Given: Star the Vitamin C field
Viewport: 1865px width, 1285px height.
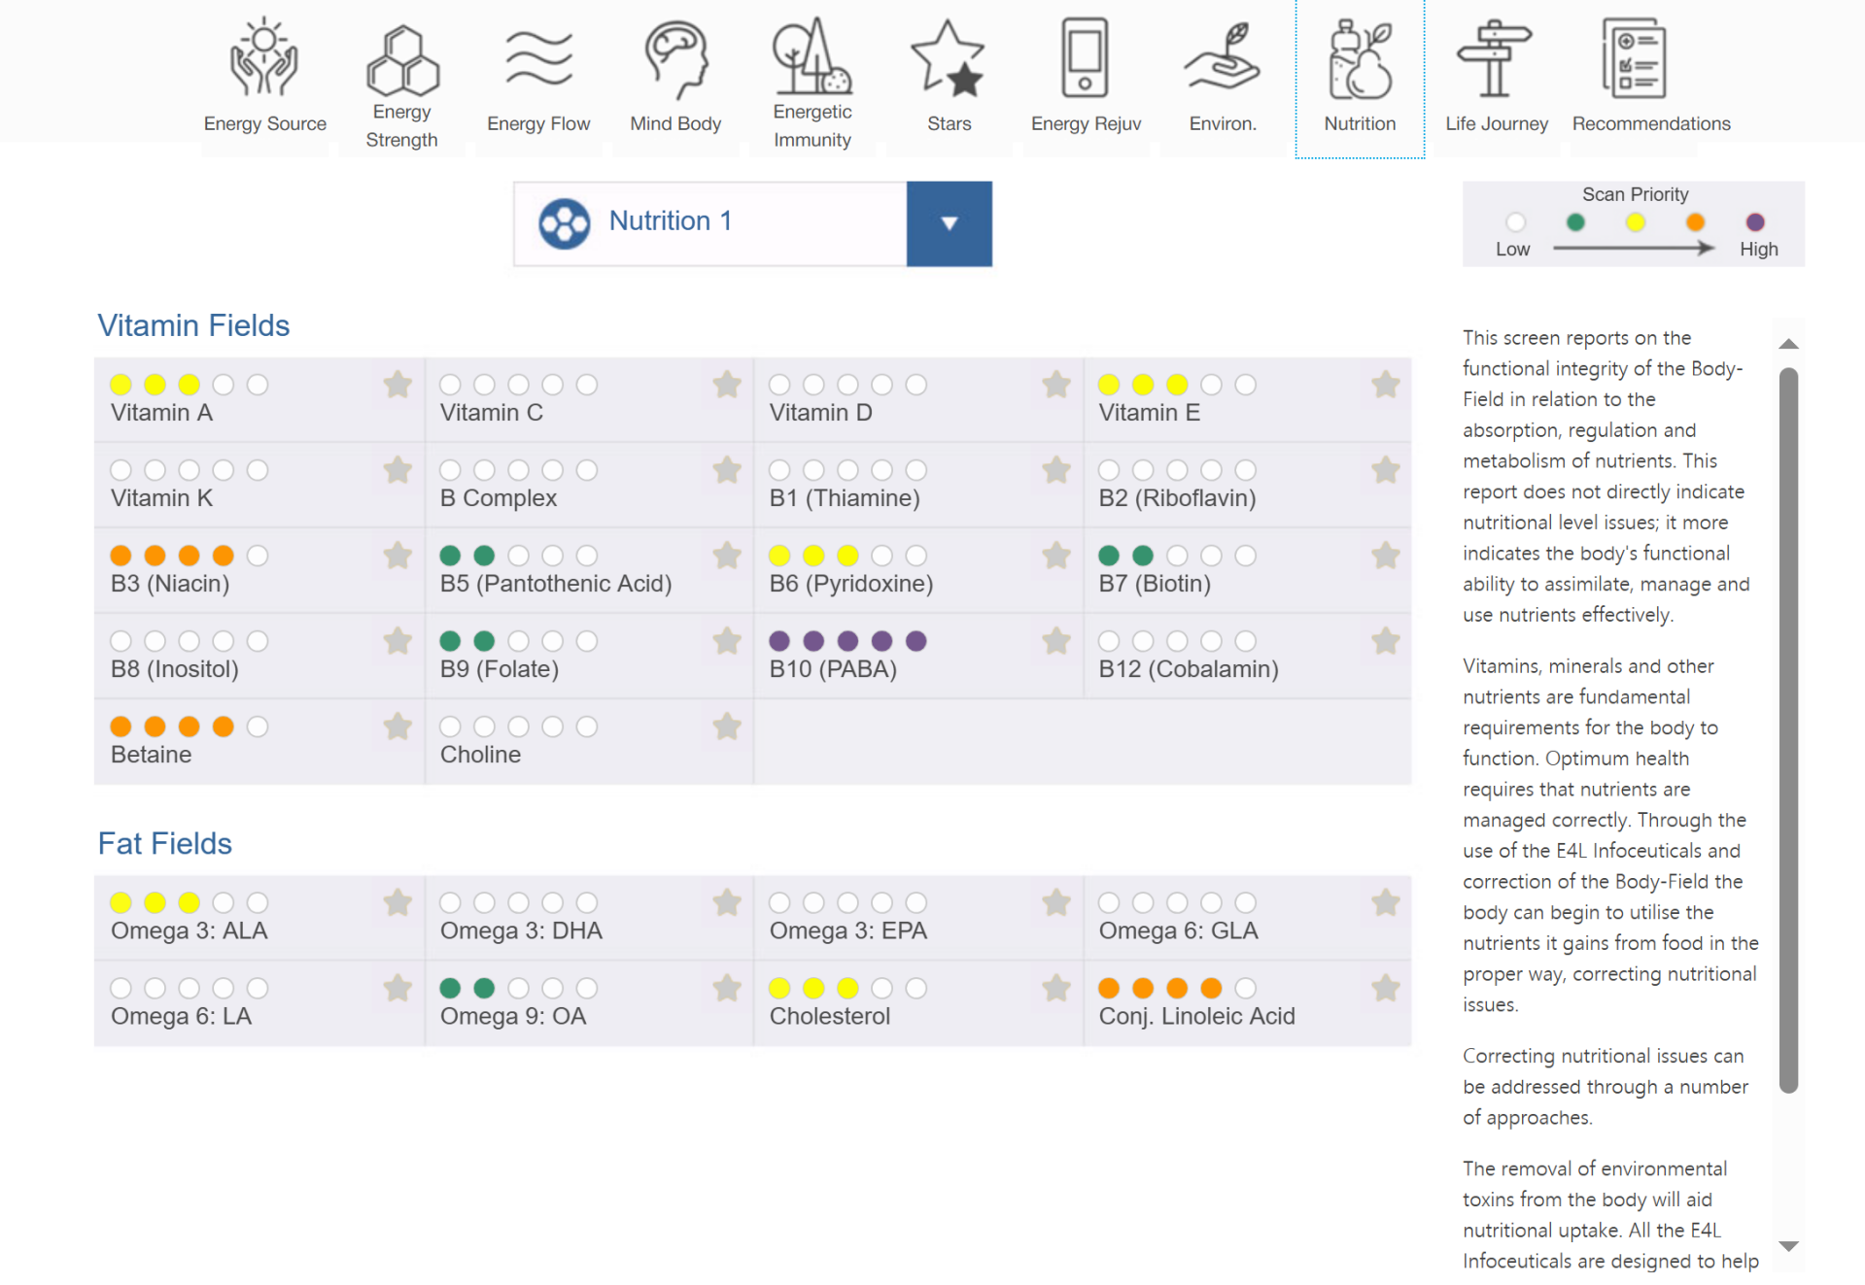Looking at the screenshot, I should (727, 385).
